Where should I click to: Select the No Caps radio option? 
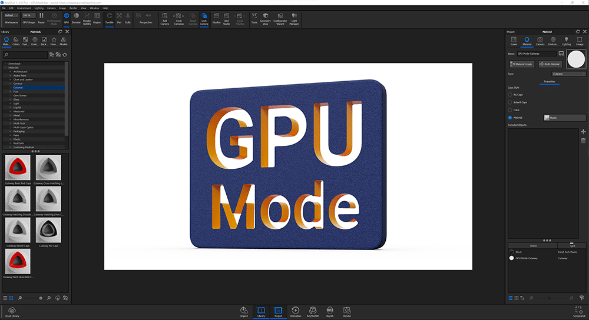(510, 94)
